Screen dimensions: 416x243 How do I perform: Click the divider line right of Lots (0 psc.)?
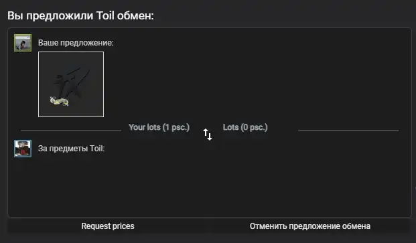pyautogui.click(x=348, y=131)
